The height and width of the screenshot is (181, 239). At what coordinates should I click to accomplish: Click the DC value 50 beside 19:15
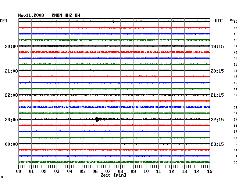(x=235, y=46)
